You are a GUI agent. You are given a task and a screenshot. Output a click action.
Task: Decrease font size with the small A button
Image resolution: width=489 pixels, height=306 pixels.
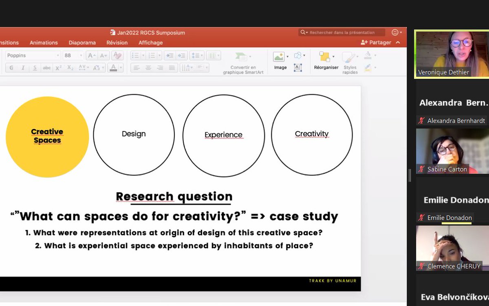103,56
